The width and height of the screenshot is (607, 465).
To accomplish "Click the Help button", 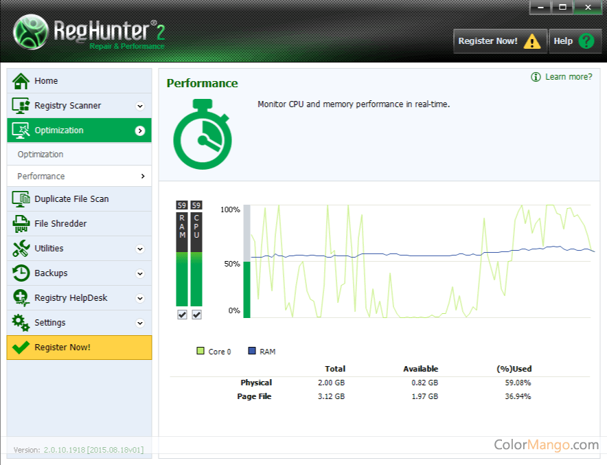I will click(575, 41).
